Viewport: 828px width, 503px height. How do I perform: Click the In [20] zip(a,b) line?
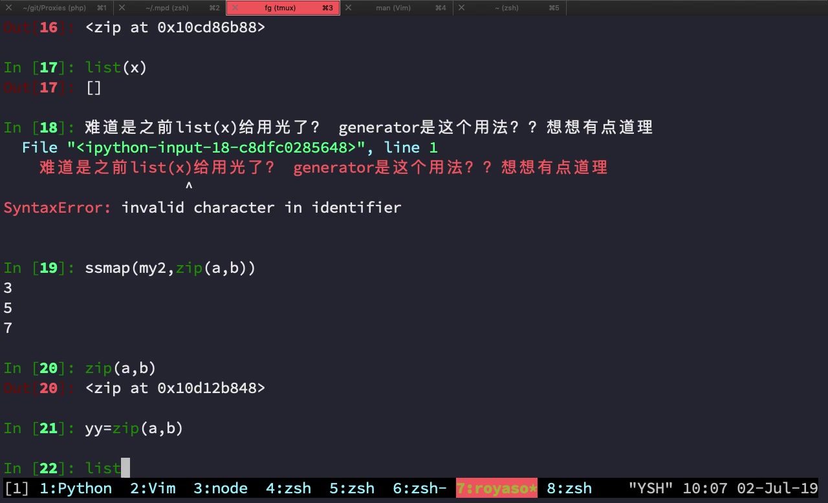80,368
